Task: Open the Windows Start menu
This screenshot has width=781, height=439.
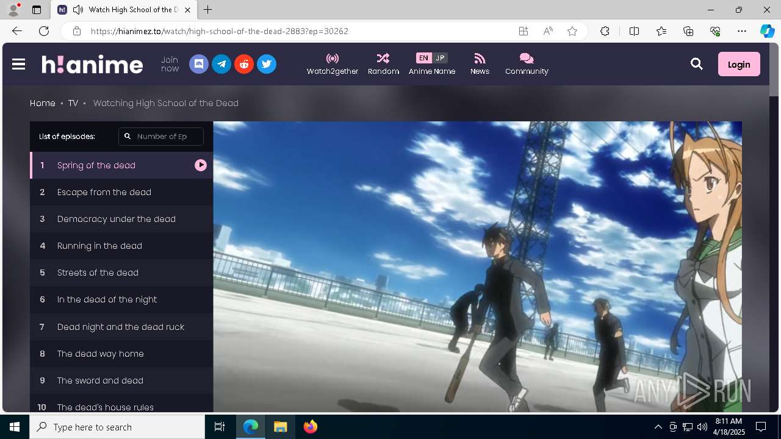Action: (x=15, y=427)
